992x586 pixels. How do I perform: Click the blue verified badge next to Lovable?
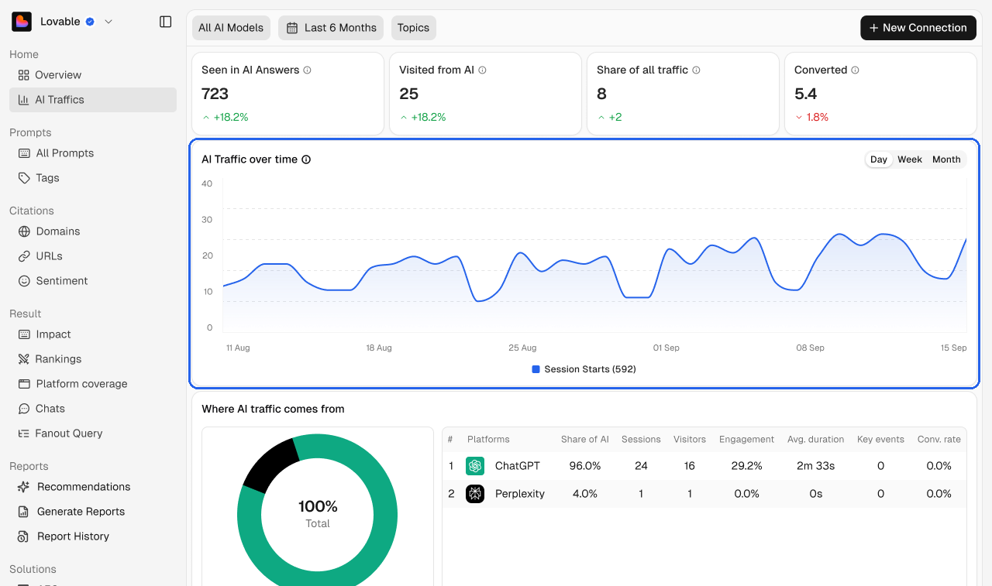tap(90, 22)
